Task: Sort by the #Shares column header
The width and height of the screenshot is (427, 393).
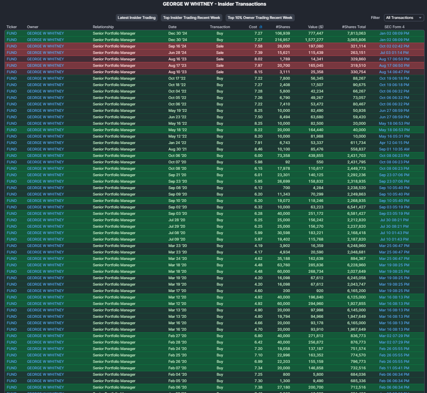Action: 283,27
